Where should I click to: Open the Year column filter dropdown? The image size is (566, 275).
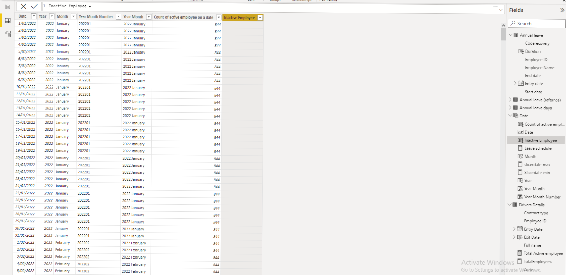pyautogui.click(x=52, y=16)
